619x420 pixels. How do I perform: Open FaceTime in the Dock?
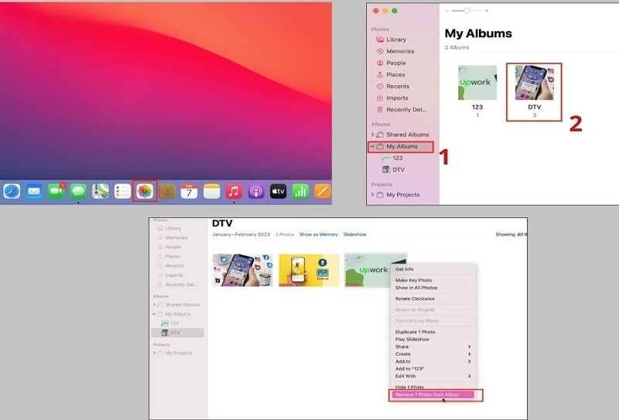point(56,192)
